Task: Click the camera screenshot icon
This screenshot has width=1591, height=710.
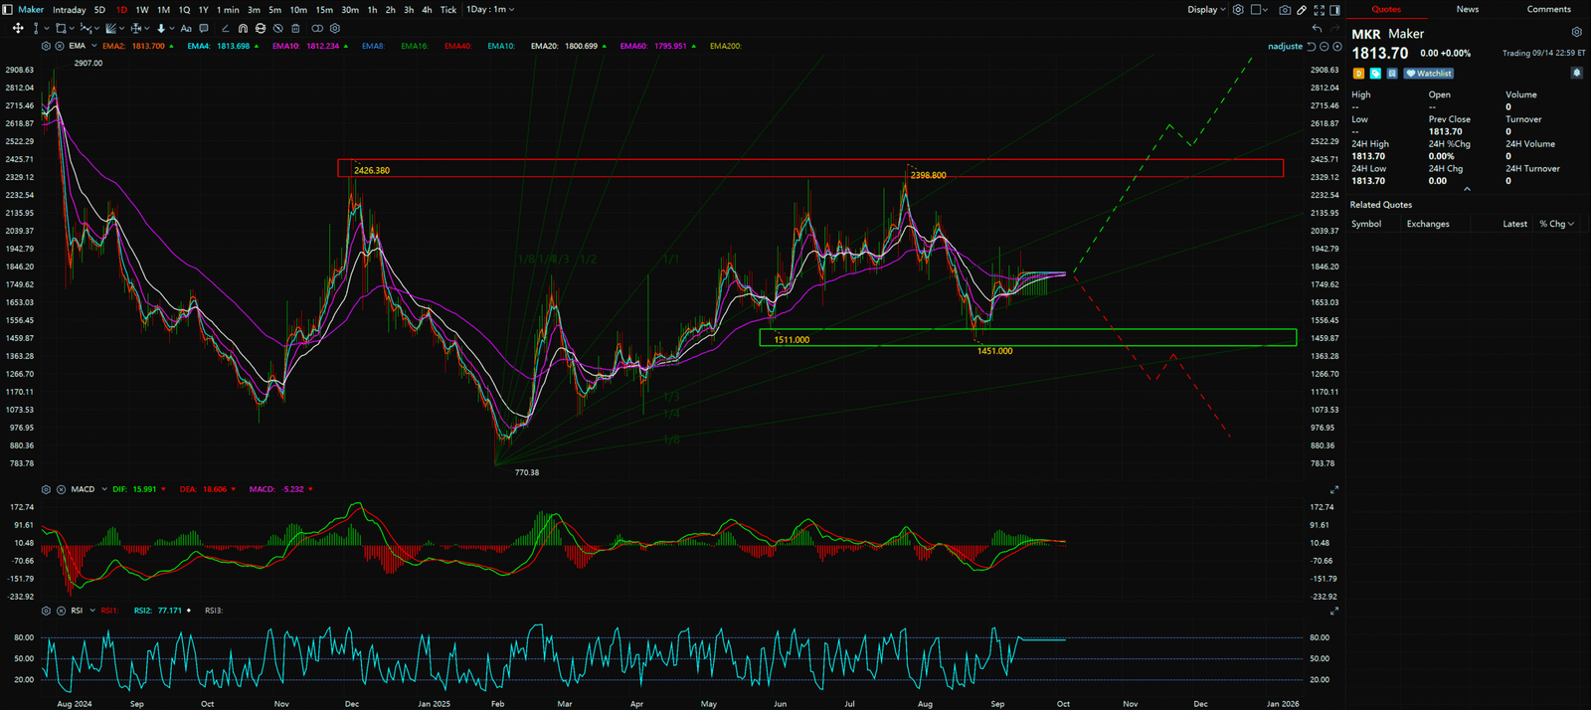Action: coord(1285,10)
